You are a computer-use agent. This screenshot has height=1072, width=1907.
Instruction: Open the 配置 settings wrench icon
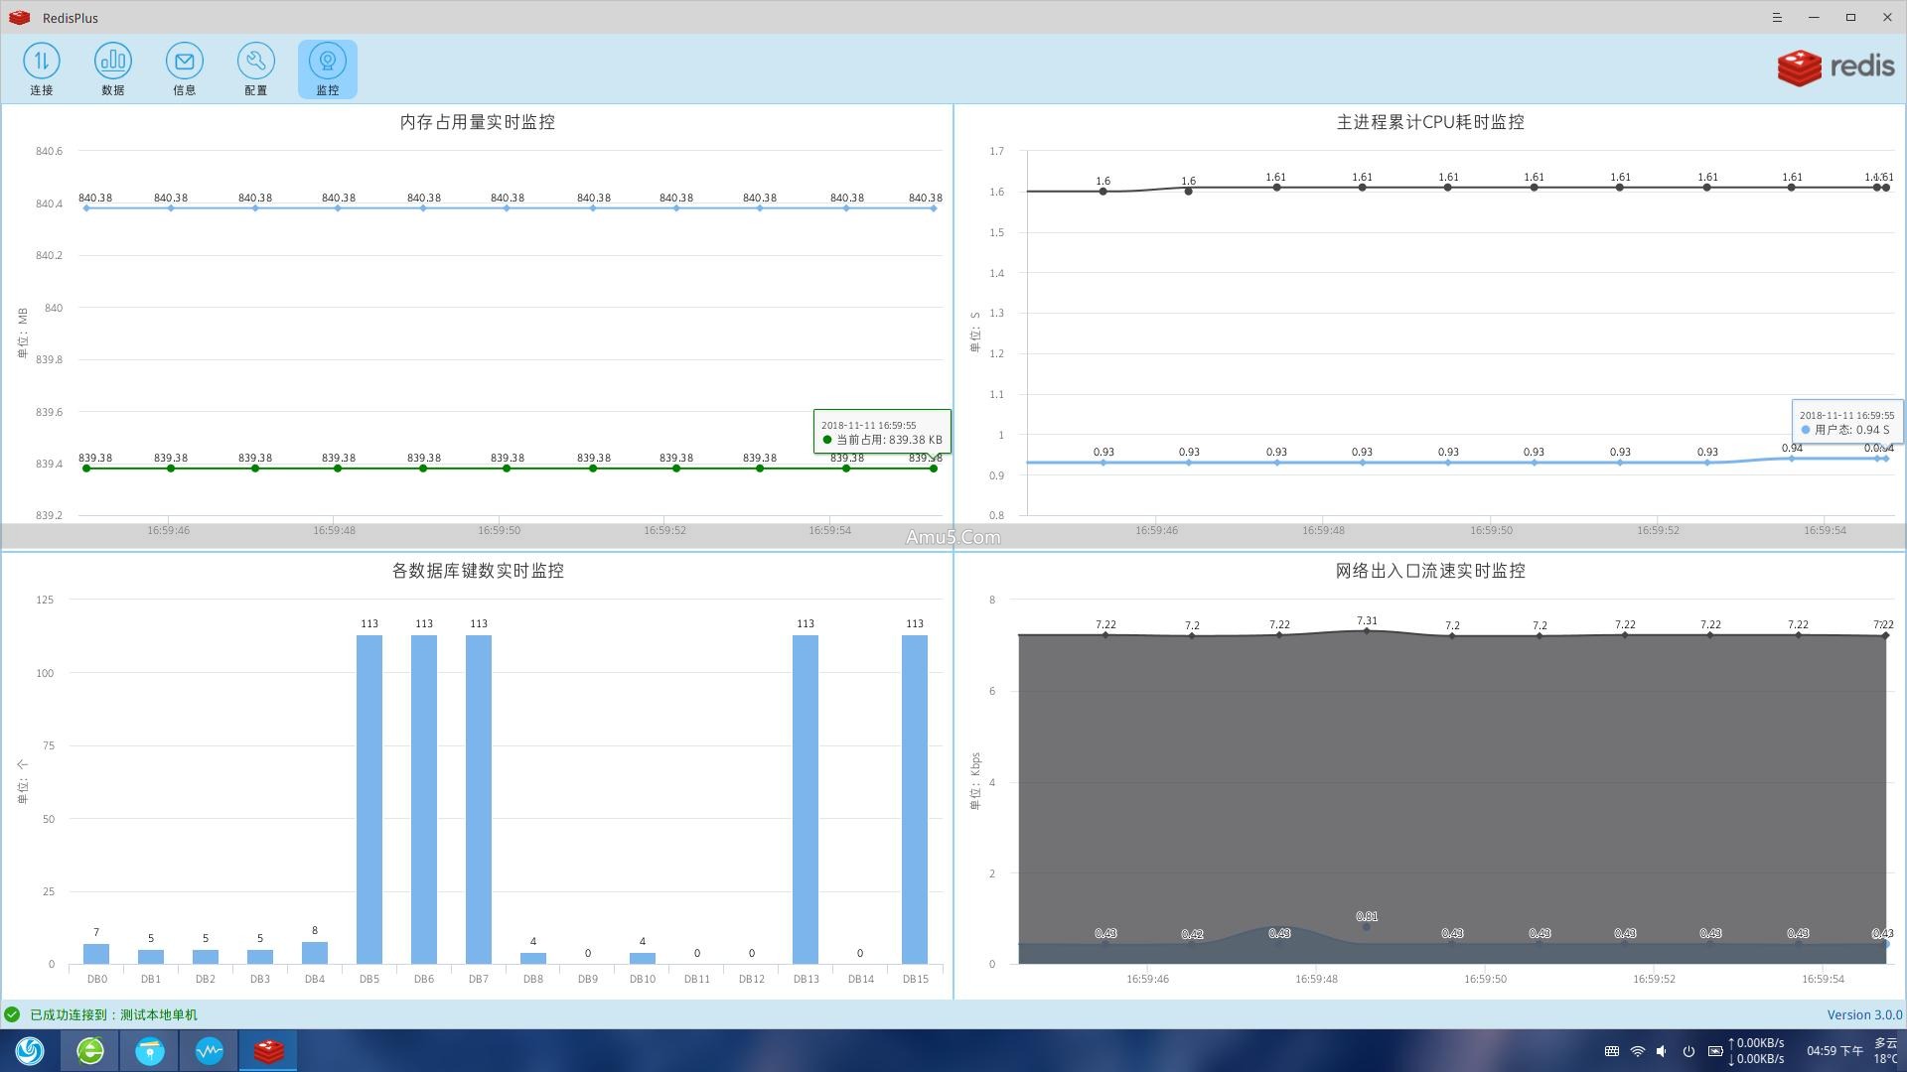click(255, 68)
